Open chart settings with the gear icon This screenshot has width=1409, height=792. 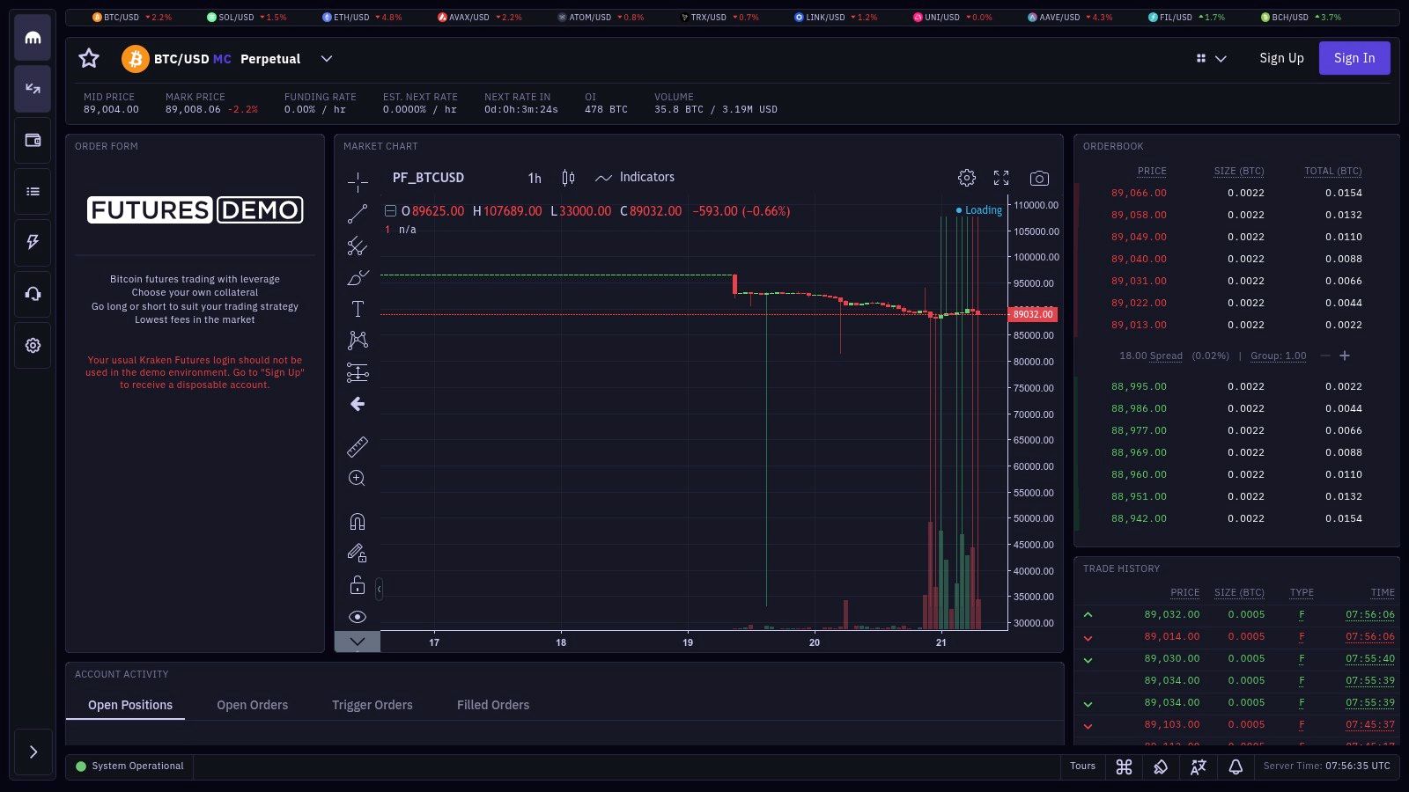(966, 177)
